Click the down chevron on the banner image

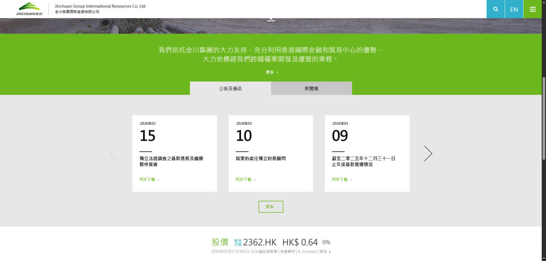(271, 20)
